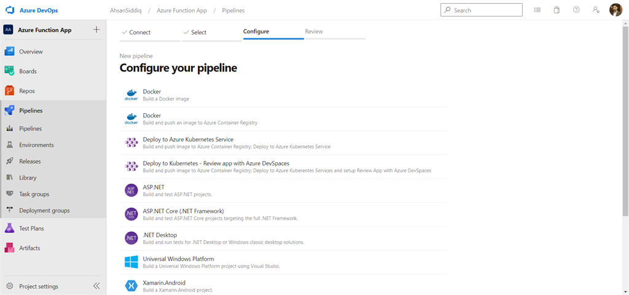This screenshot has height=295, width=629.
Task: Open the Releases rocket icon
Action: [x=10, y=162]
